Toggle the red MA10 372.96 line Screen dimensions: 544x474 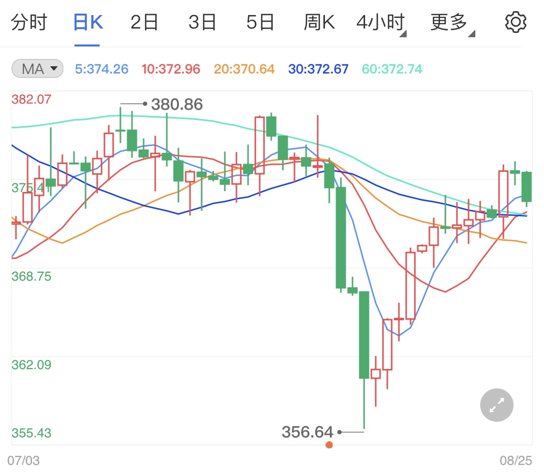(x=171, y=69)
